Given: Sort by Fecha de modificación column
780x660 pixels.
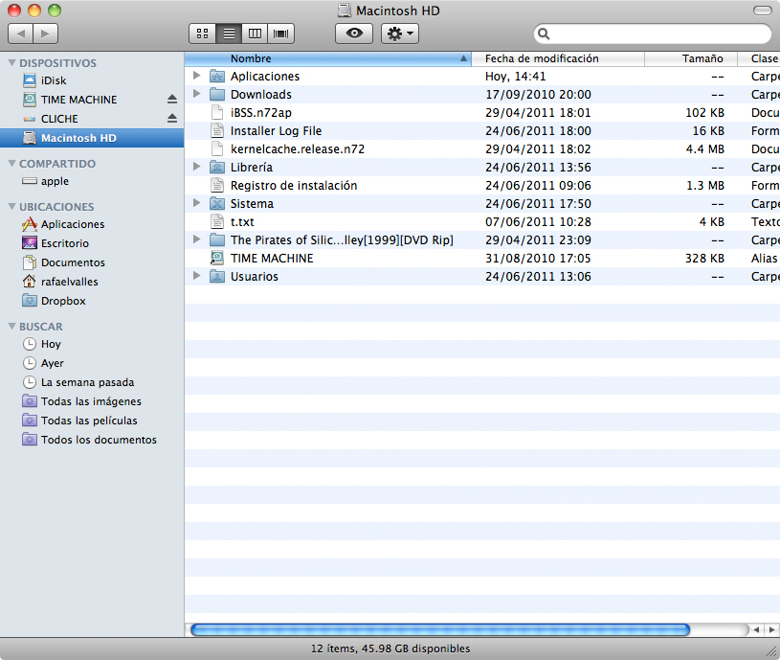Looking at the screenshot, I should (558, 58).
